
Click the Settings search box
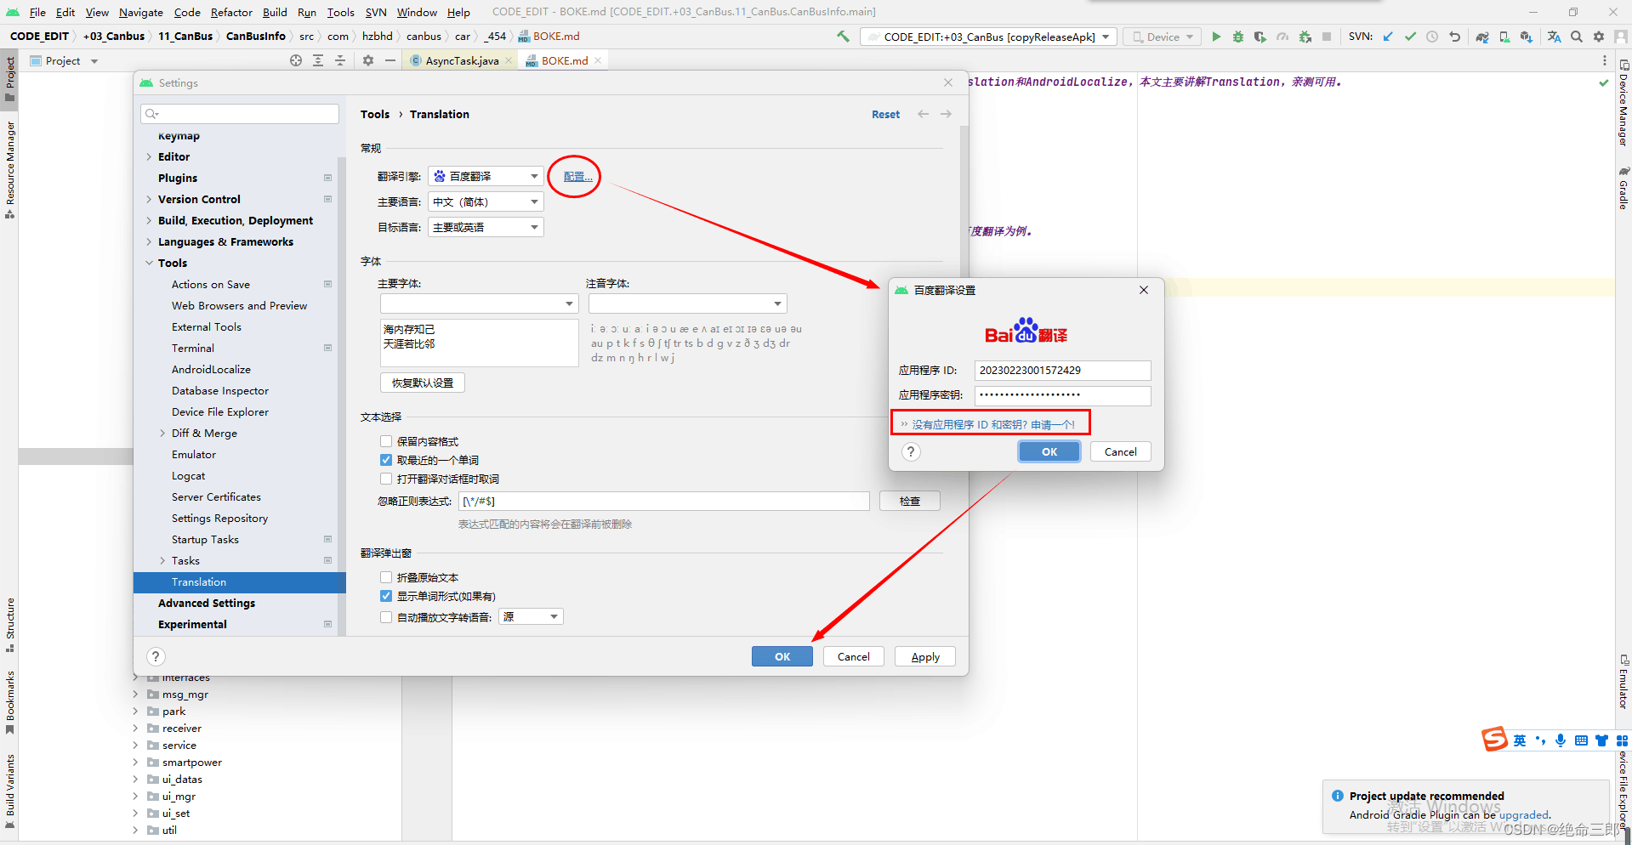tap(240, 114)
